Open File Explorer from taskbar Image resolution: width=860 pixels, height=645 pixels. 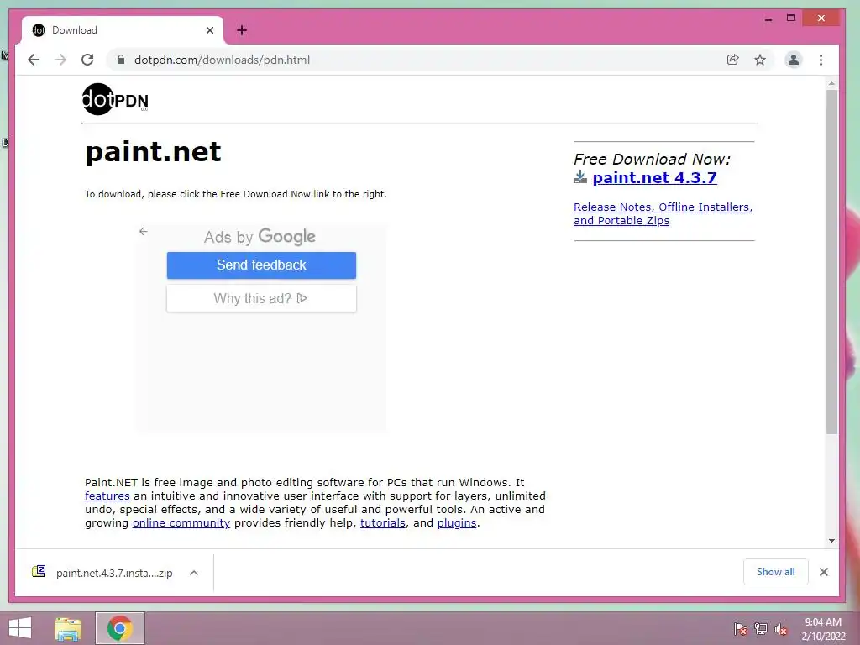[68, 628]
